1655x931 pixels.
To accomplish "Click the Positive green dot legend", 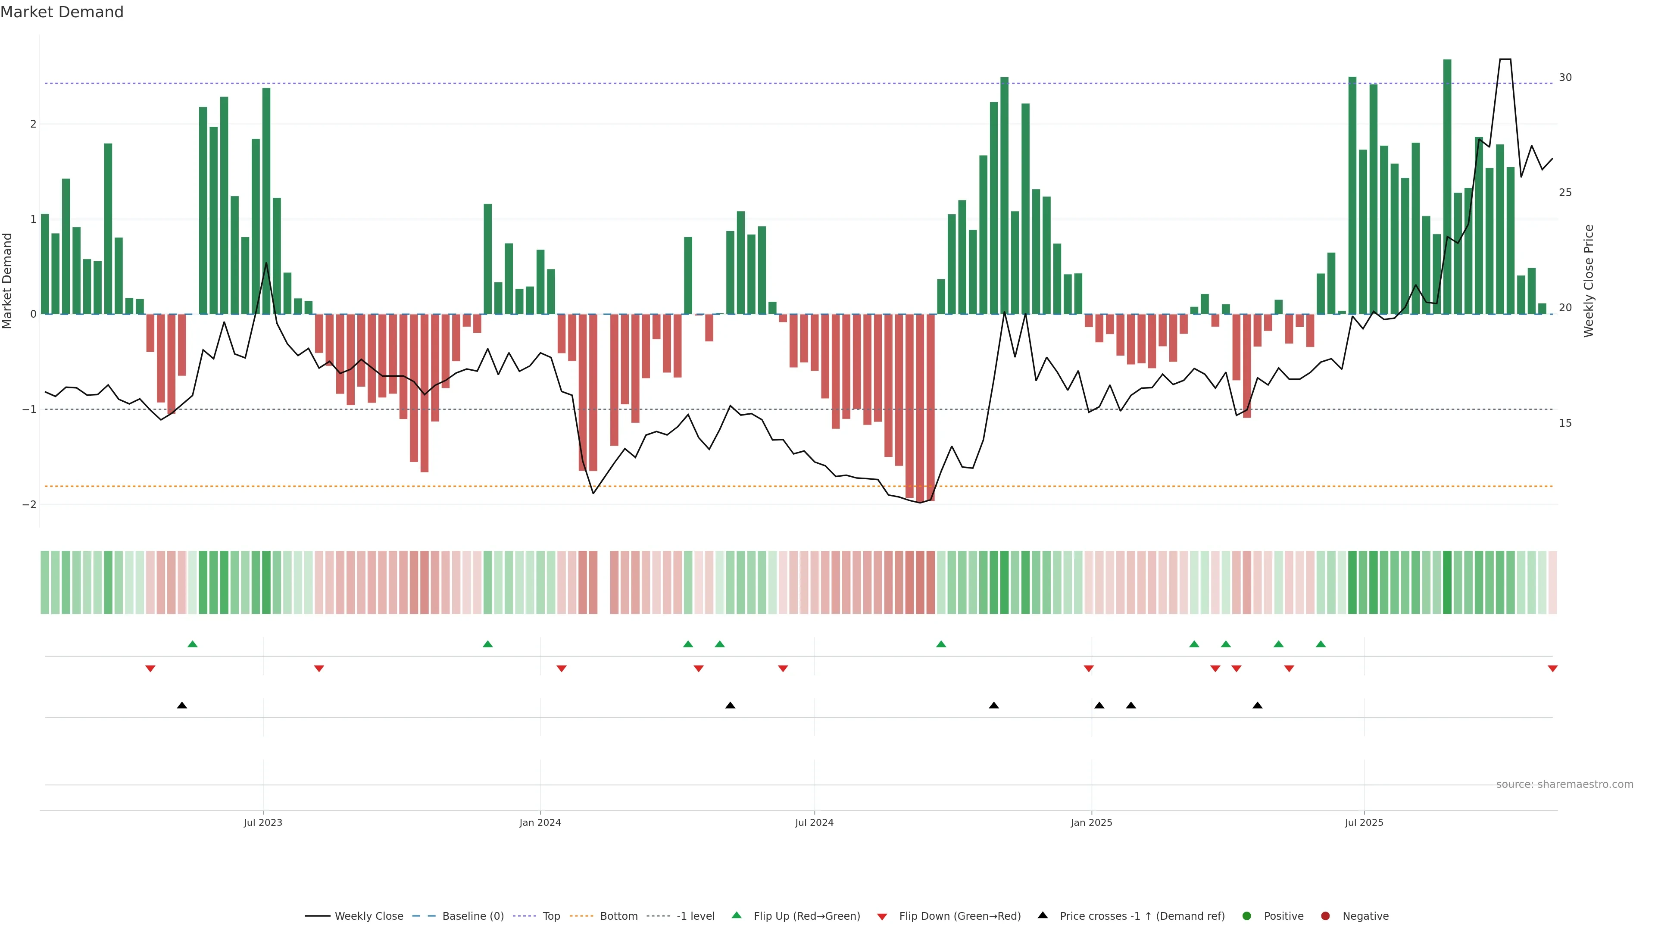I will tap(1247, 916).
